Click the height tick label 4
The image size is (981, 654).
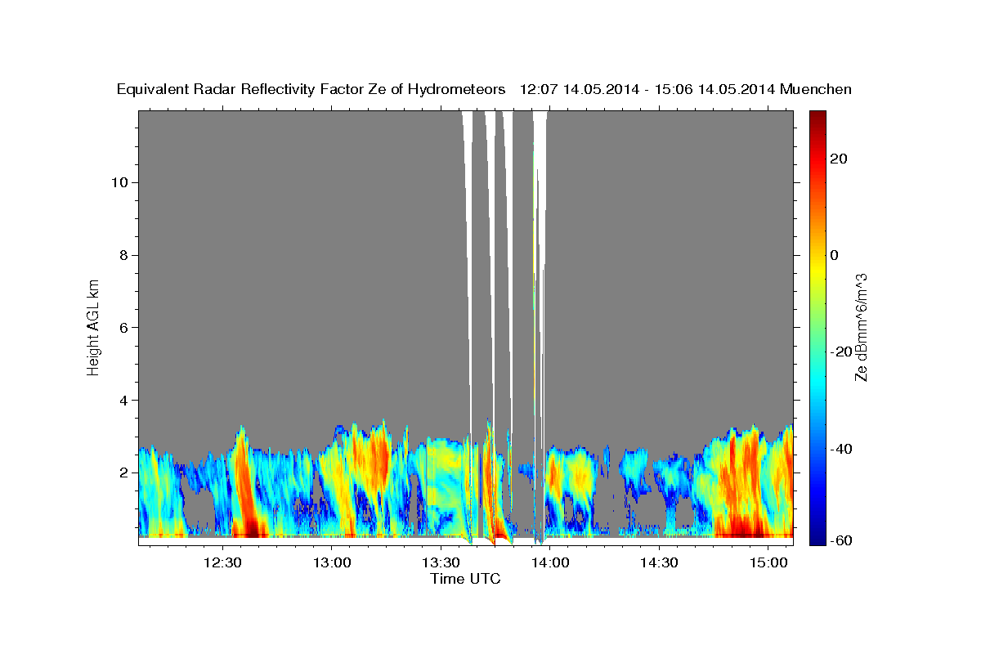tap(123, 401)
